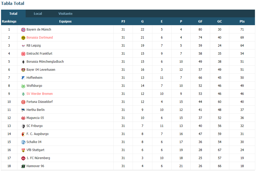Open the Hoffenheim team link

click(34, 78)
